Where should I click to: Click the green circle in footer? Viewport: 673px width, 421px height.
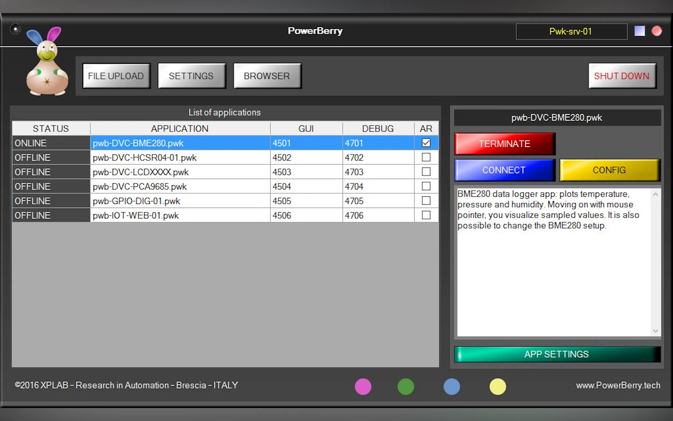point(406,387)
